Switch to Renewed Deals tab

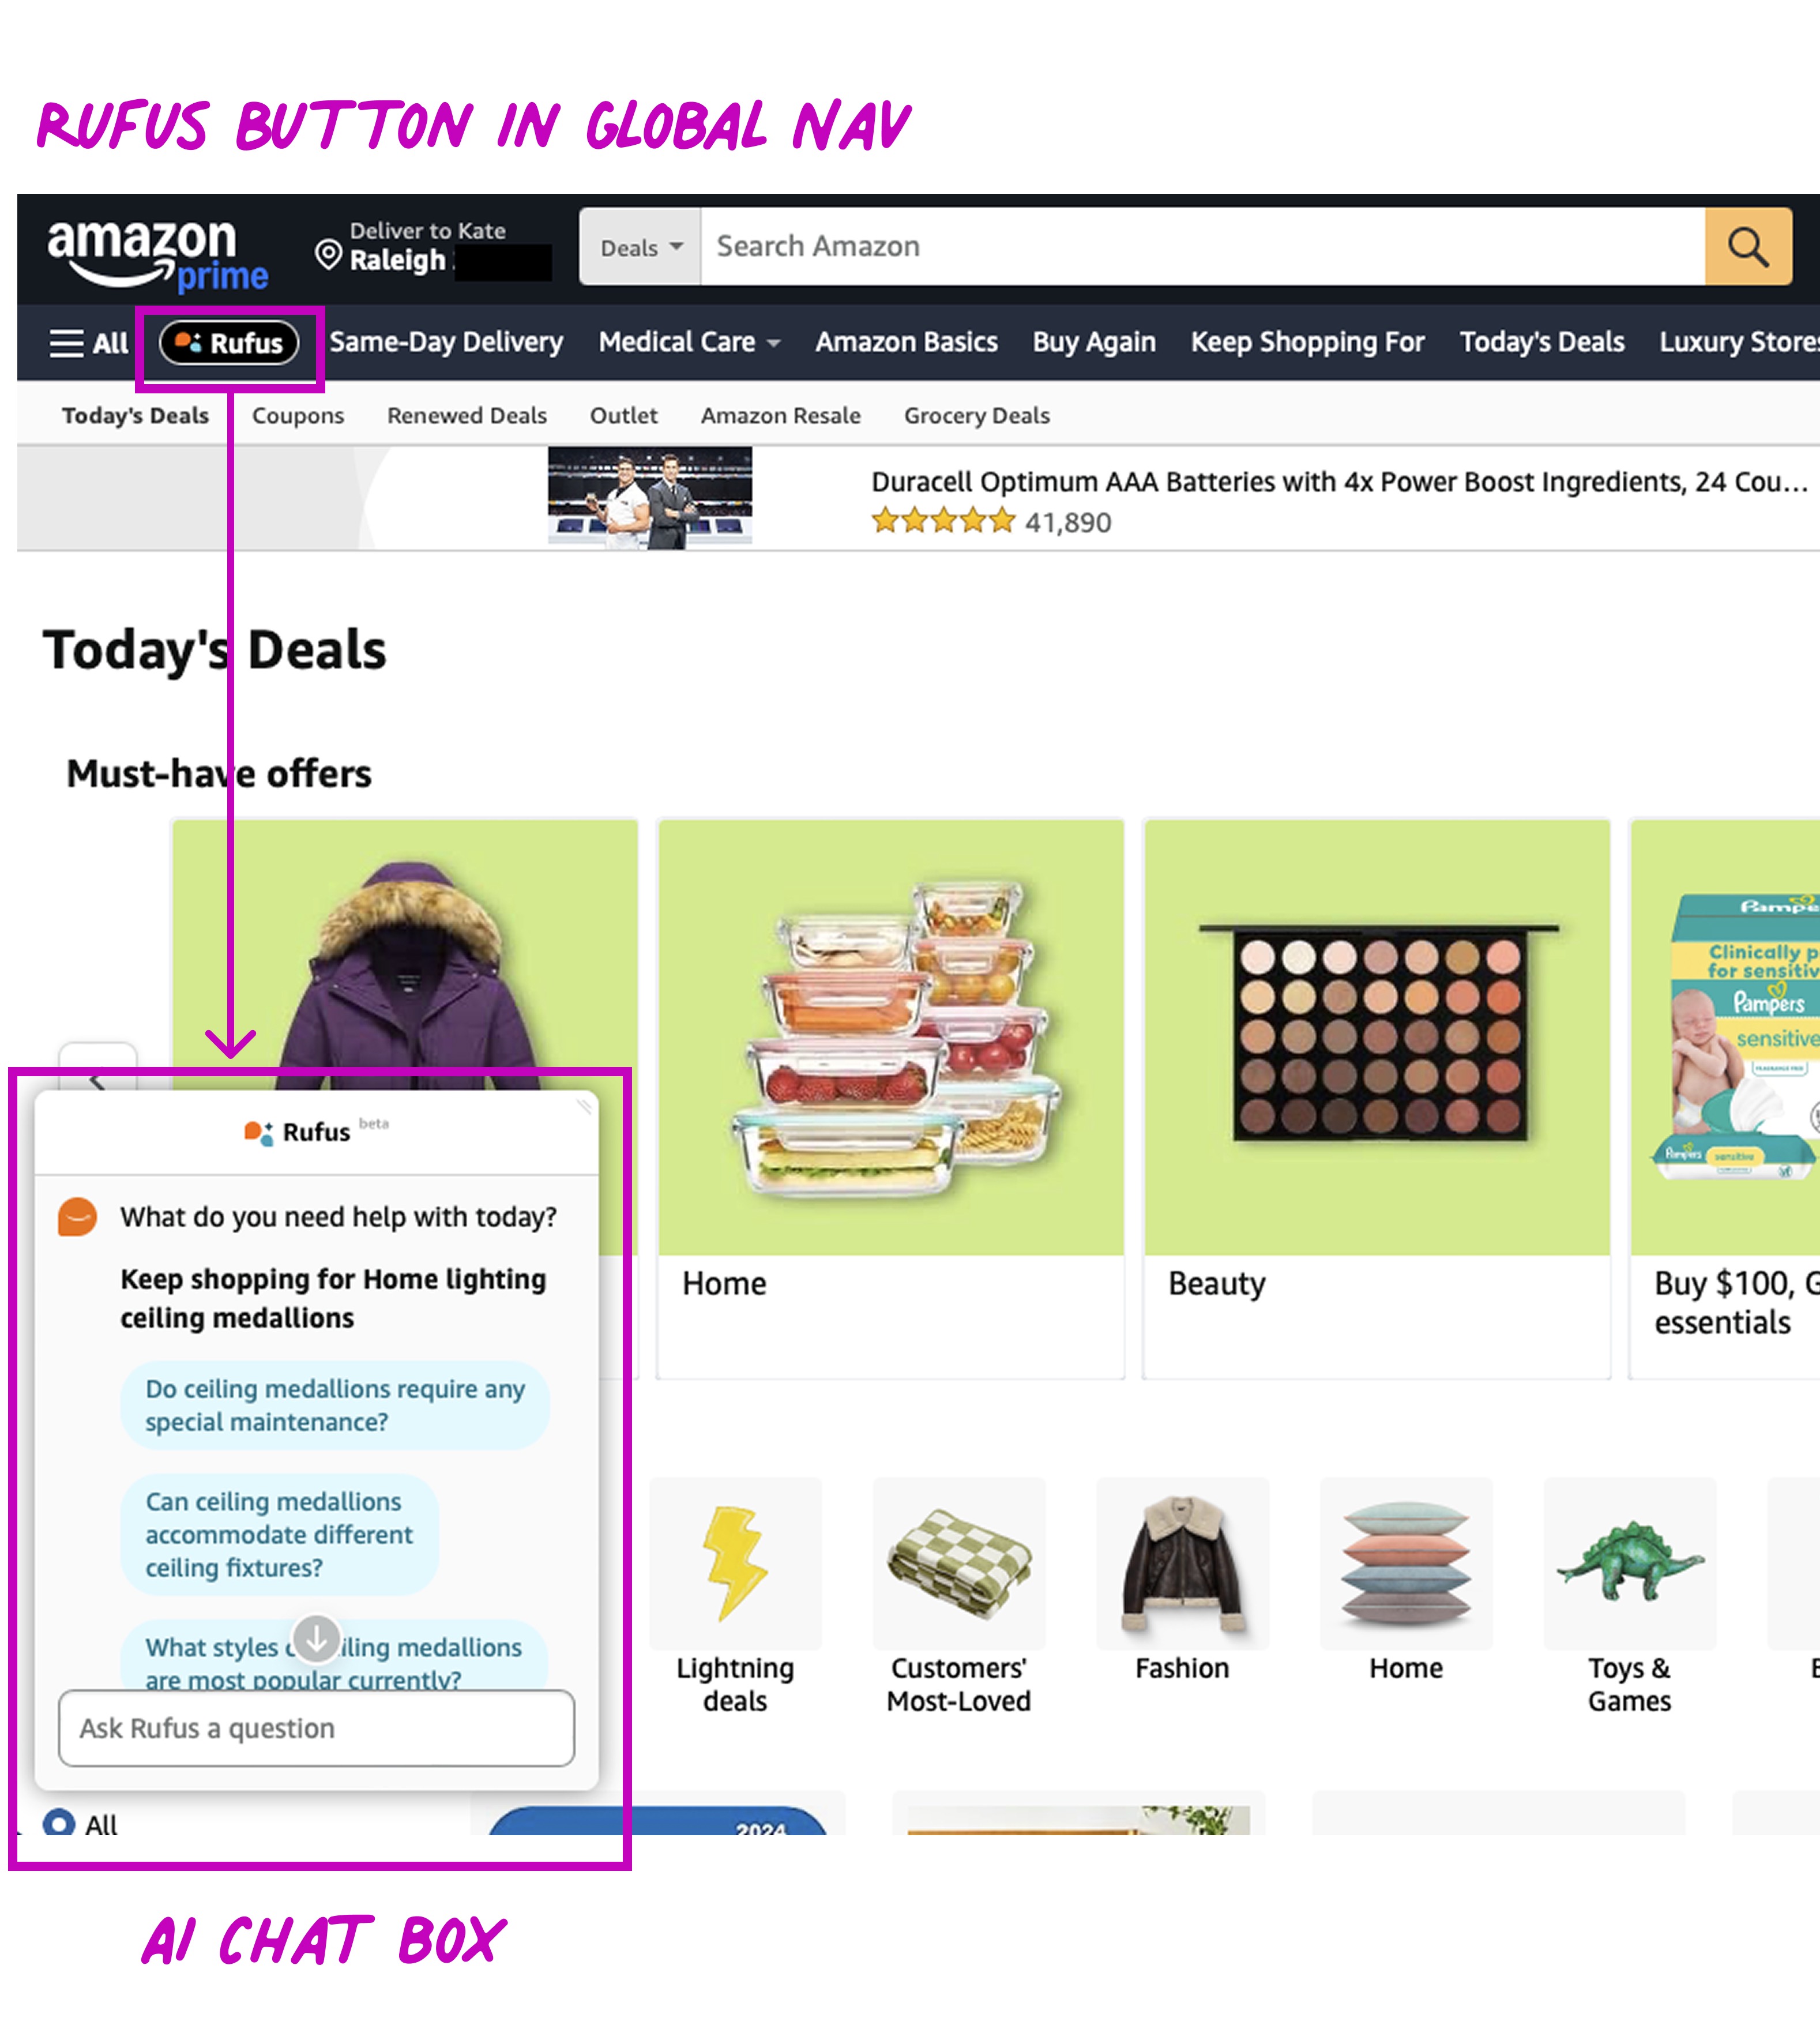click(x=467, y=415)
